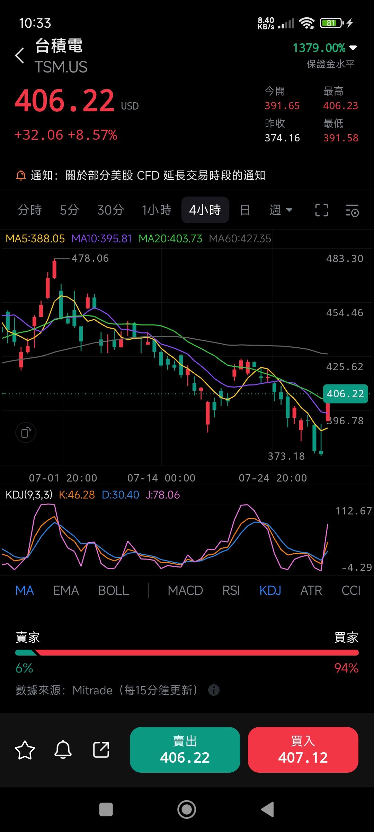This screenshot has width=374, height=832.
Task: Open the 週 timeframe dropdown
Action: coord(281,210)
